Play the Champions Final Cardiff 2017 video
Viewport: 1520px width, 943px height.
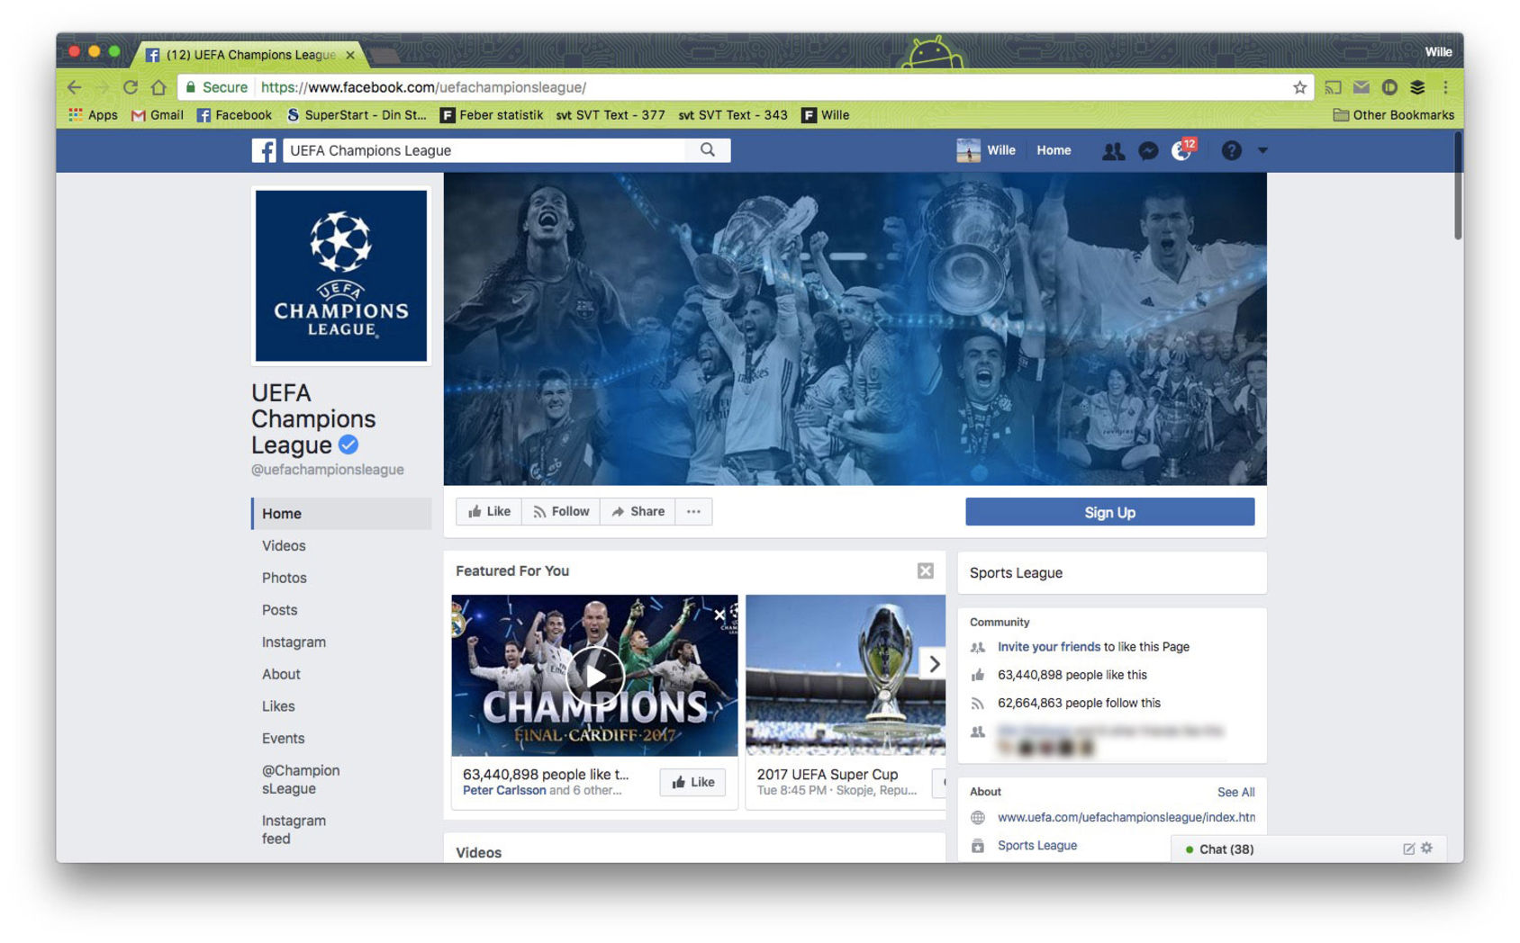pos(594,676)
